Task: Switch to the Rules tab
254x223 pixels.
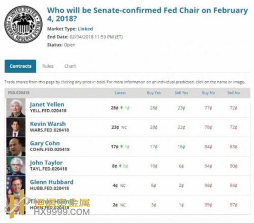Action: pyautogui.click(x=48, y=66)
